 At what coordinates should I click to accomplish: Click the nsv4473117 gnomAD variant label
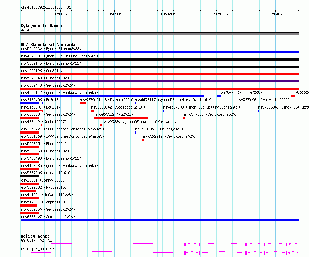pyautogui.click(x=173, y=100)
